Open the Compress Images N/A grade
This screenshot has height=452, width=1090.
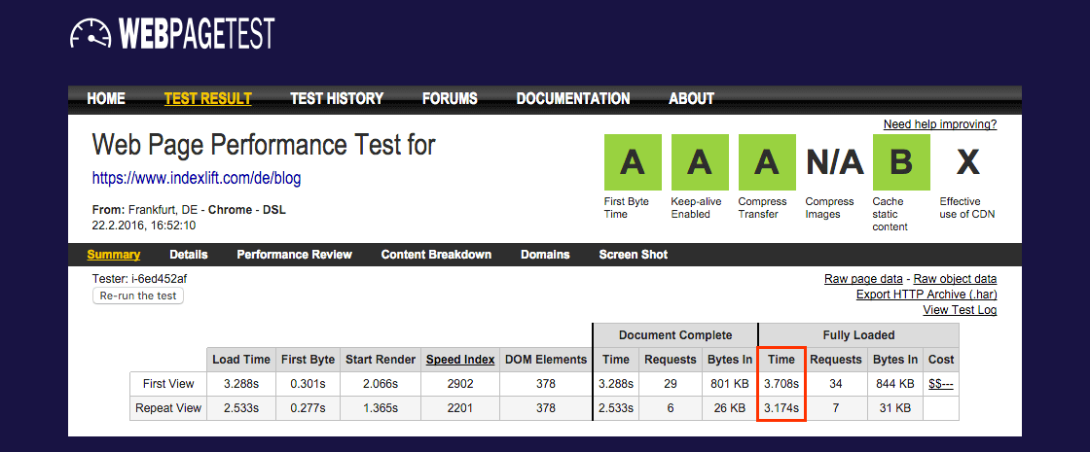tap(834, 162)
